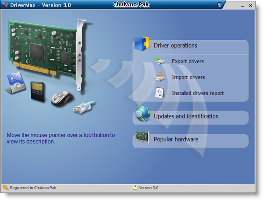Close the DriverMax window
Screen dimensions: 263x200
250,6
